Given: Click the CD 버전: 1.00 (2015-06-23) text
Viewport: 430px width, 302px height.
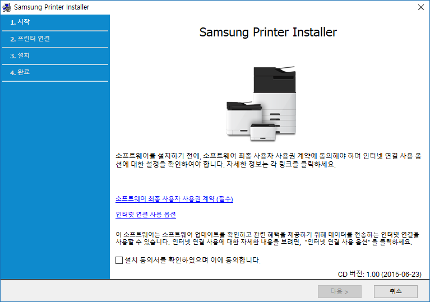Looking at the screenshot, I should (380, 274).
